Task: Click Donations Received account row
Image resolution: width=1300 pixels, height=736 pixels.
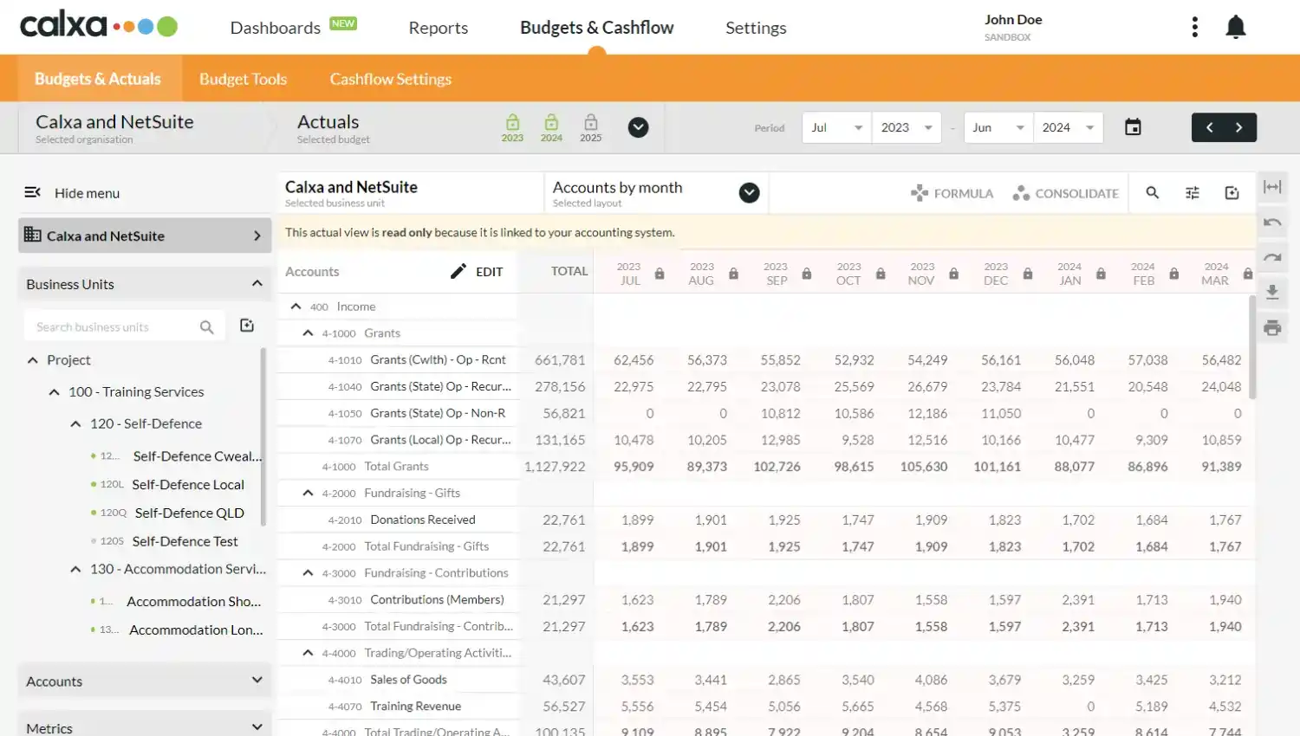Action: click(423, 520)
